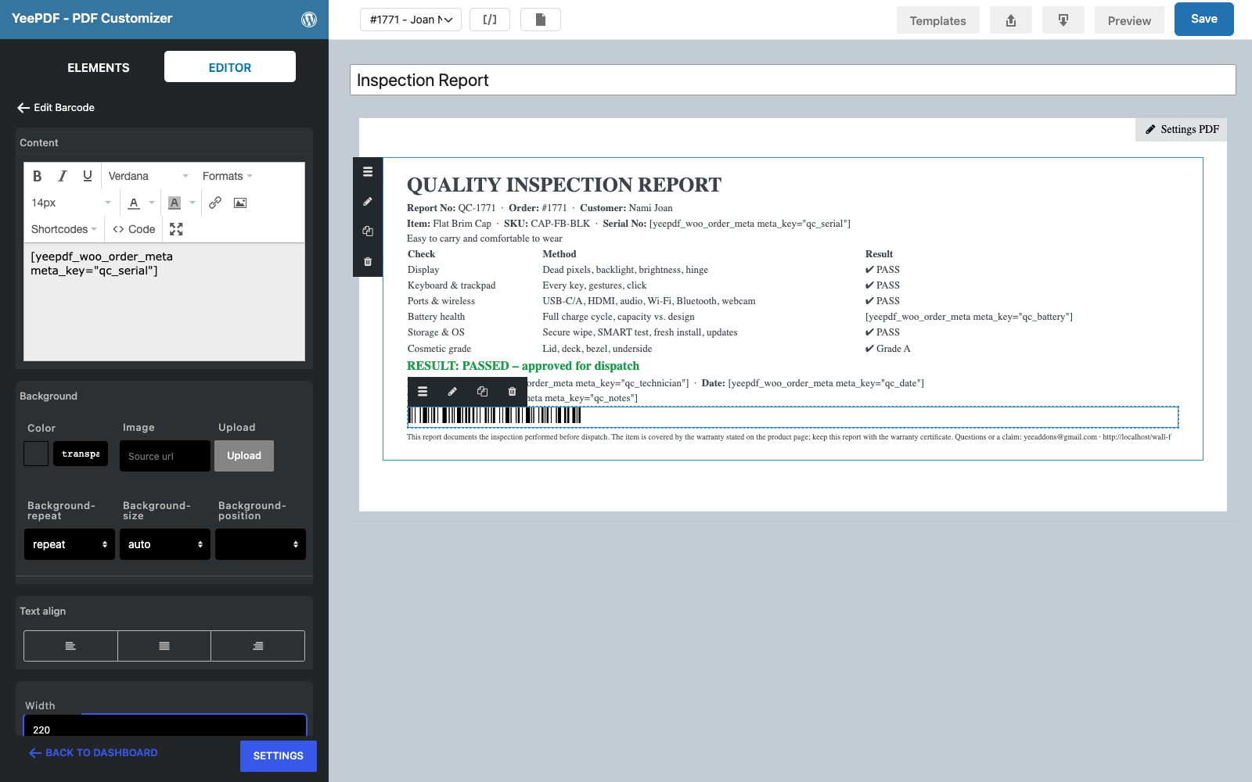This screenshot has width=1252, height=782.
Task: Go BACK TO DASHBOARD
Action: (x=93, y=752)
